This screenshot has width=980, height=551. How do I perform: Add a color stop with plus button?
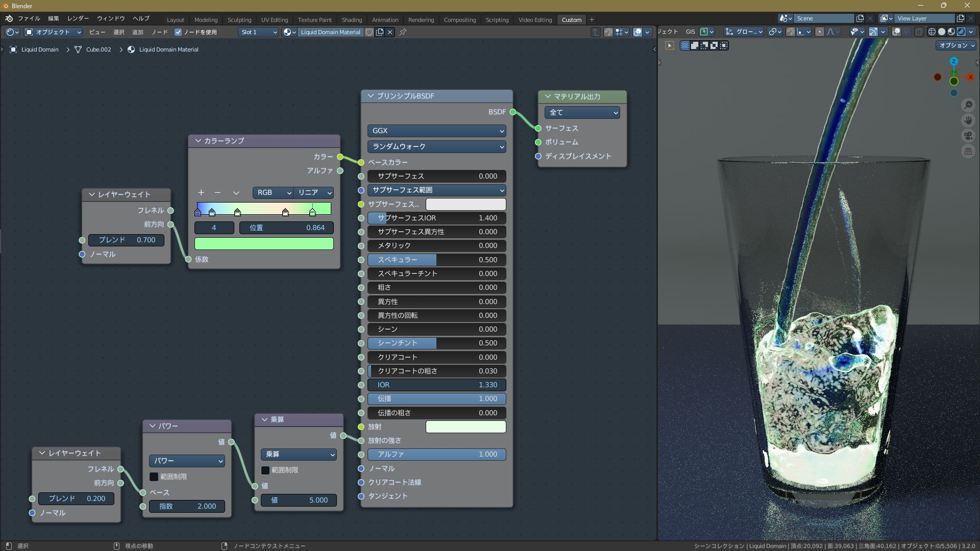tap(201, 192)
